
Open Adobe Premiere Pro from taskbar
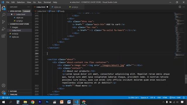coord(40,102)
